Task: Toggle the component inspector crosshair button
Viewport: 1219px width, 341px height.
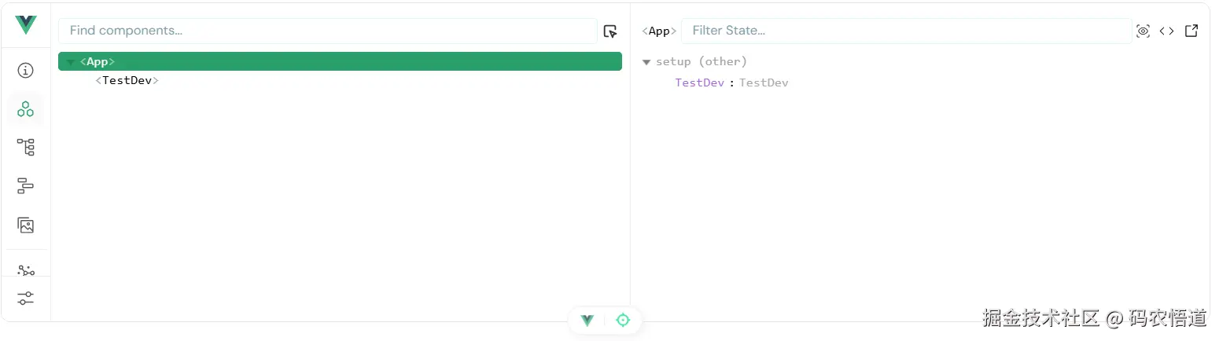Action: click(x=623, y=321)
